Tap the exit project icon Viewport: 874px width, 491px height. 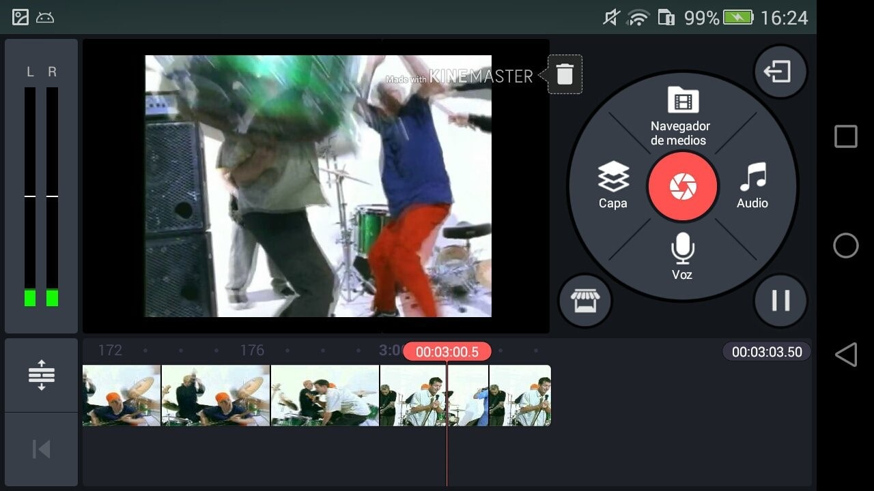[x=780, y=72]
